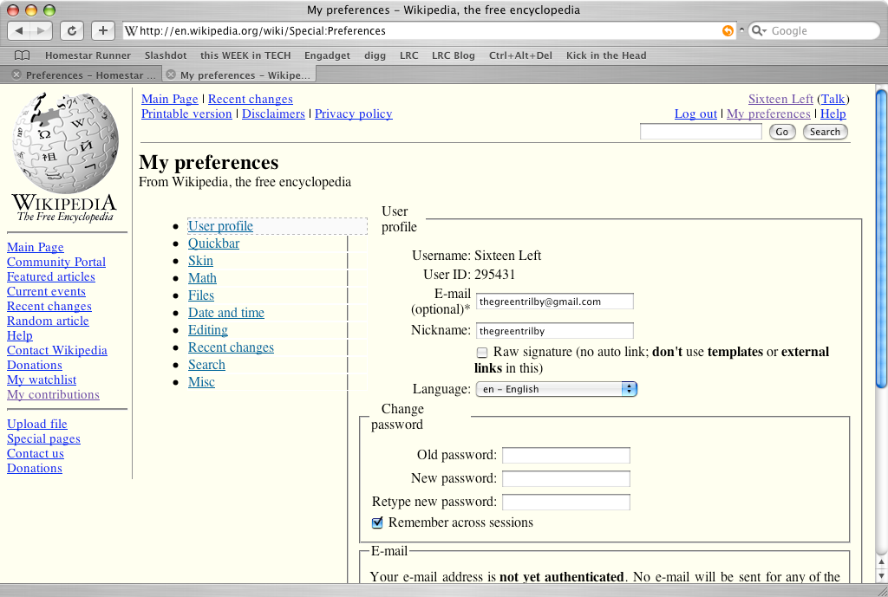
Task: Open the Language dropdown showing en – English
Action: 556,389
